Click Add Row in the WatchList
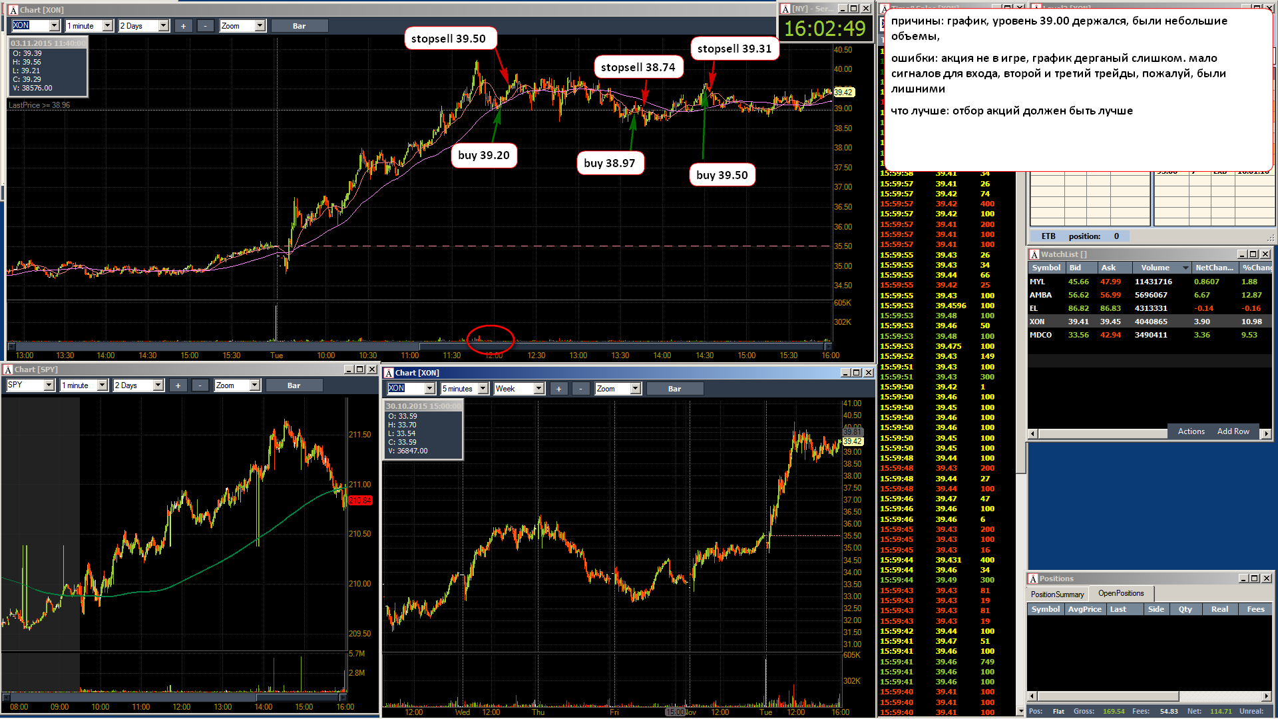Viewport: 1278px width, 719px height. pos(1233,431)
